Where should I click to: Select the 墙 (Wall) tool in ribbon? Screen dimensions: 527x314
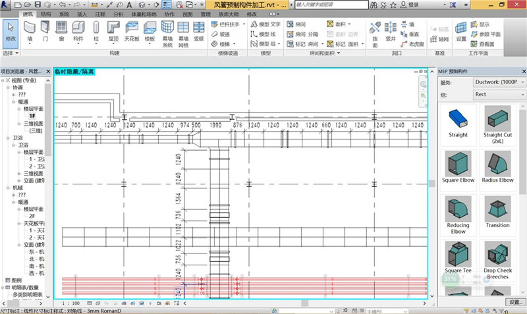pos(30,30)
